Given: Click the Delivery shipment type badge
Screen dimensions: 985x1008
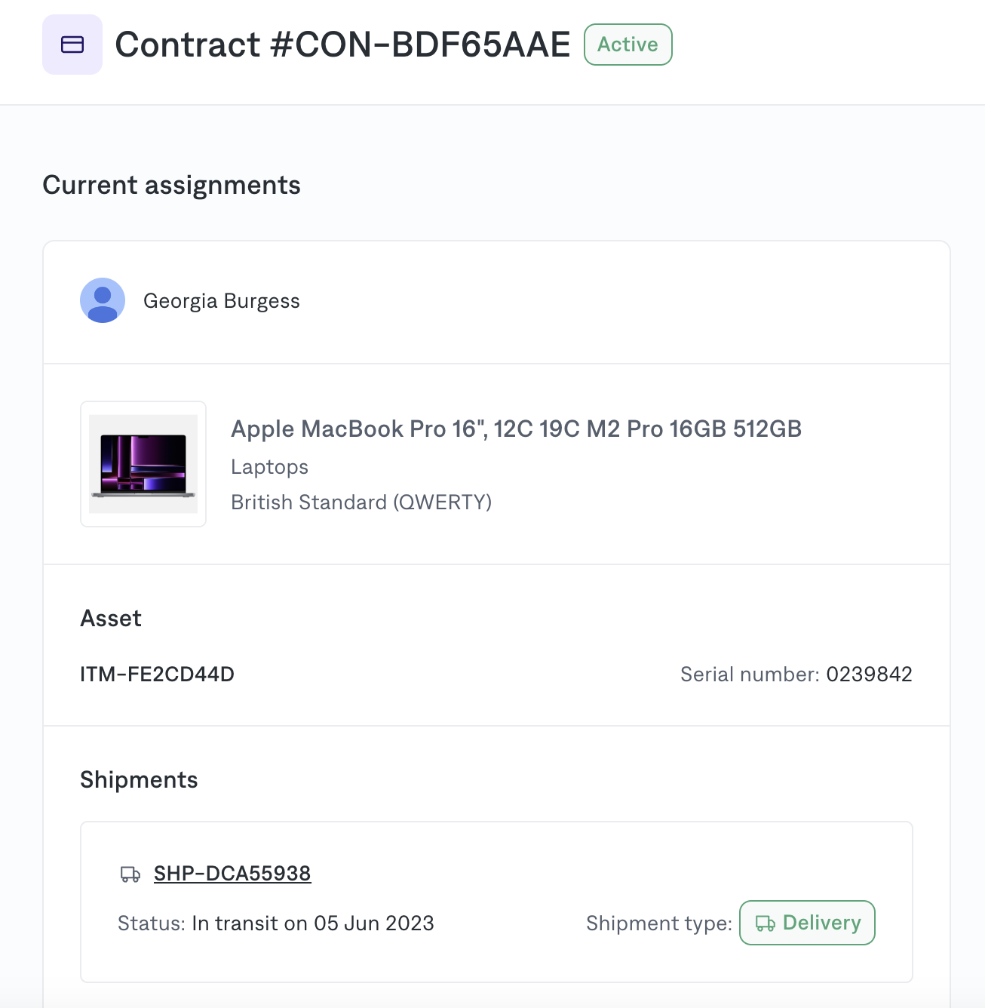Looking at the screenshot, I should tap(807, 923).
